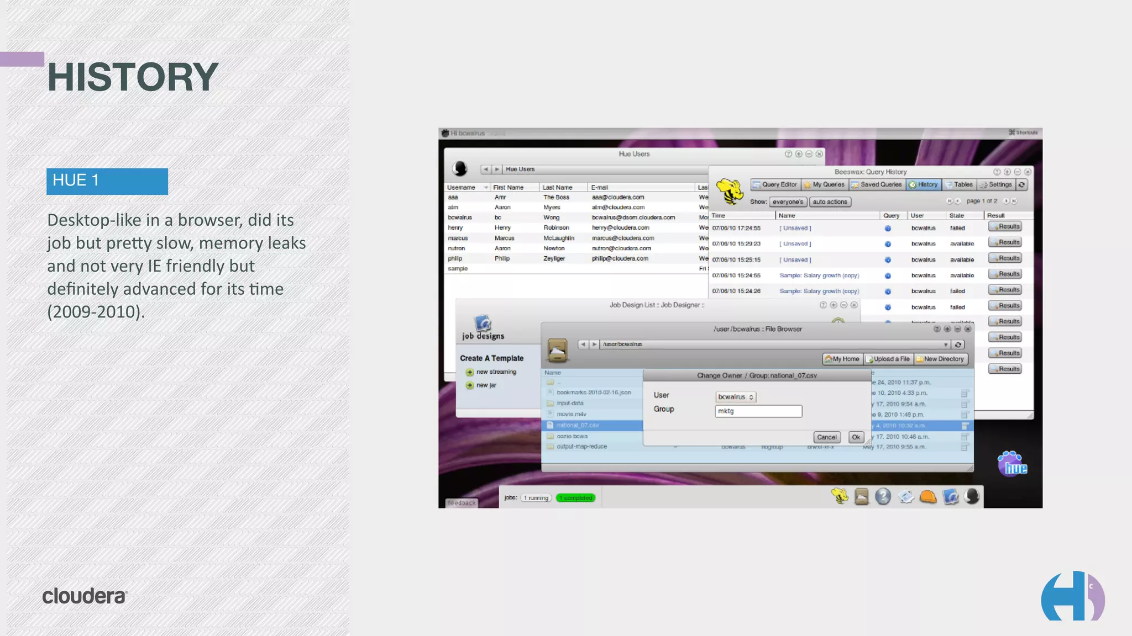The image size is (1132, 636).
Task: Confirm Change Owner dialog with Ok
Action: 856,437
